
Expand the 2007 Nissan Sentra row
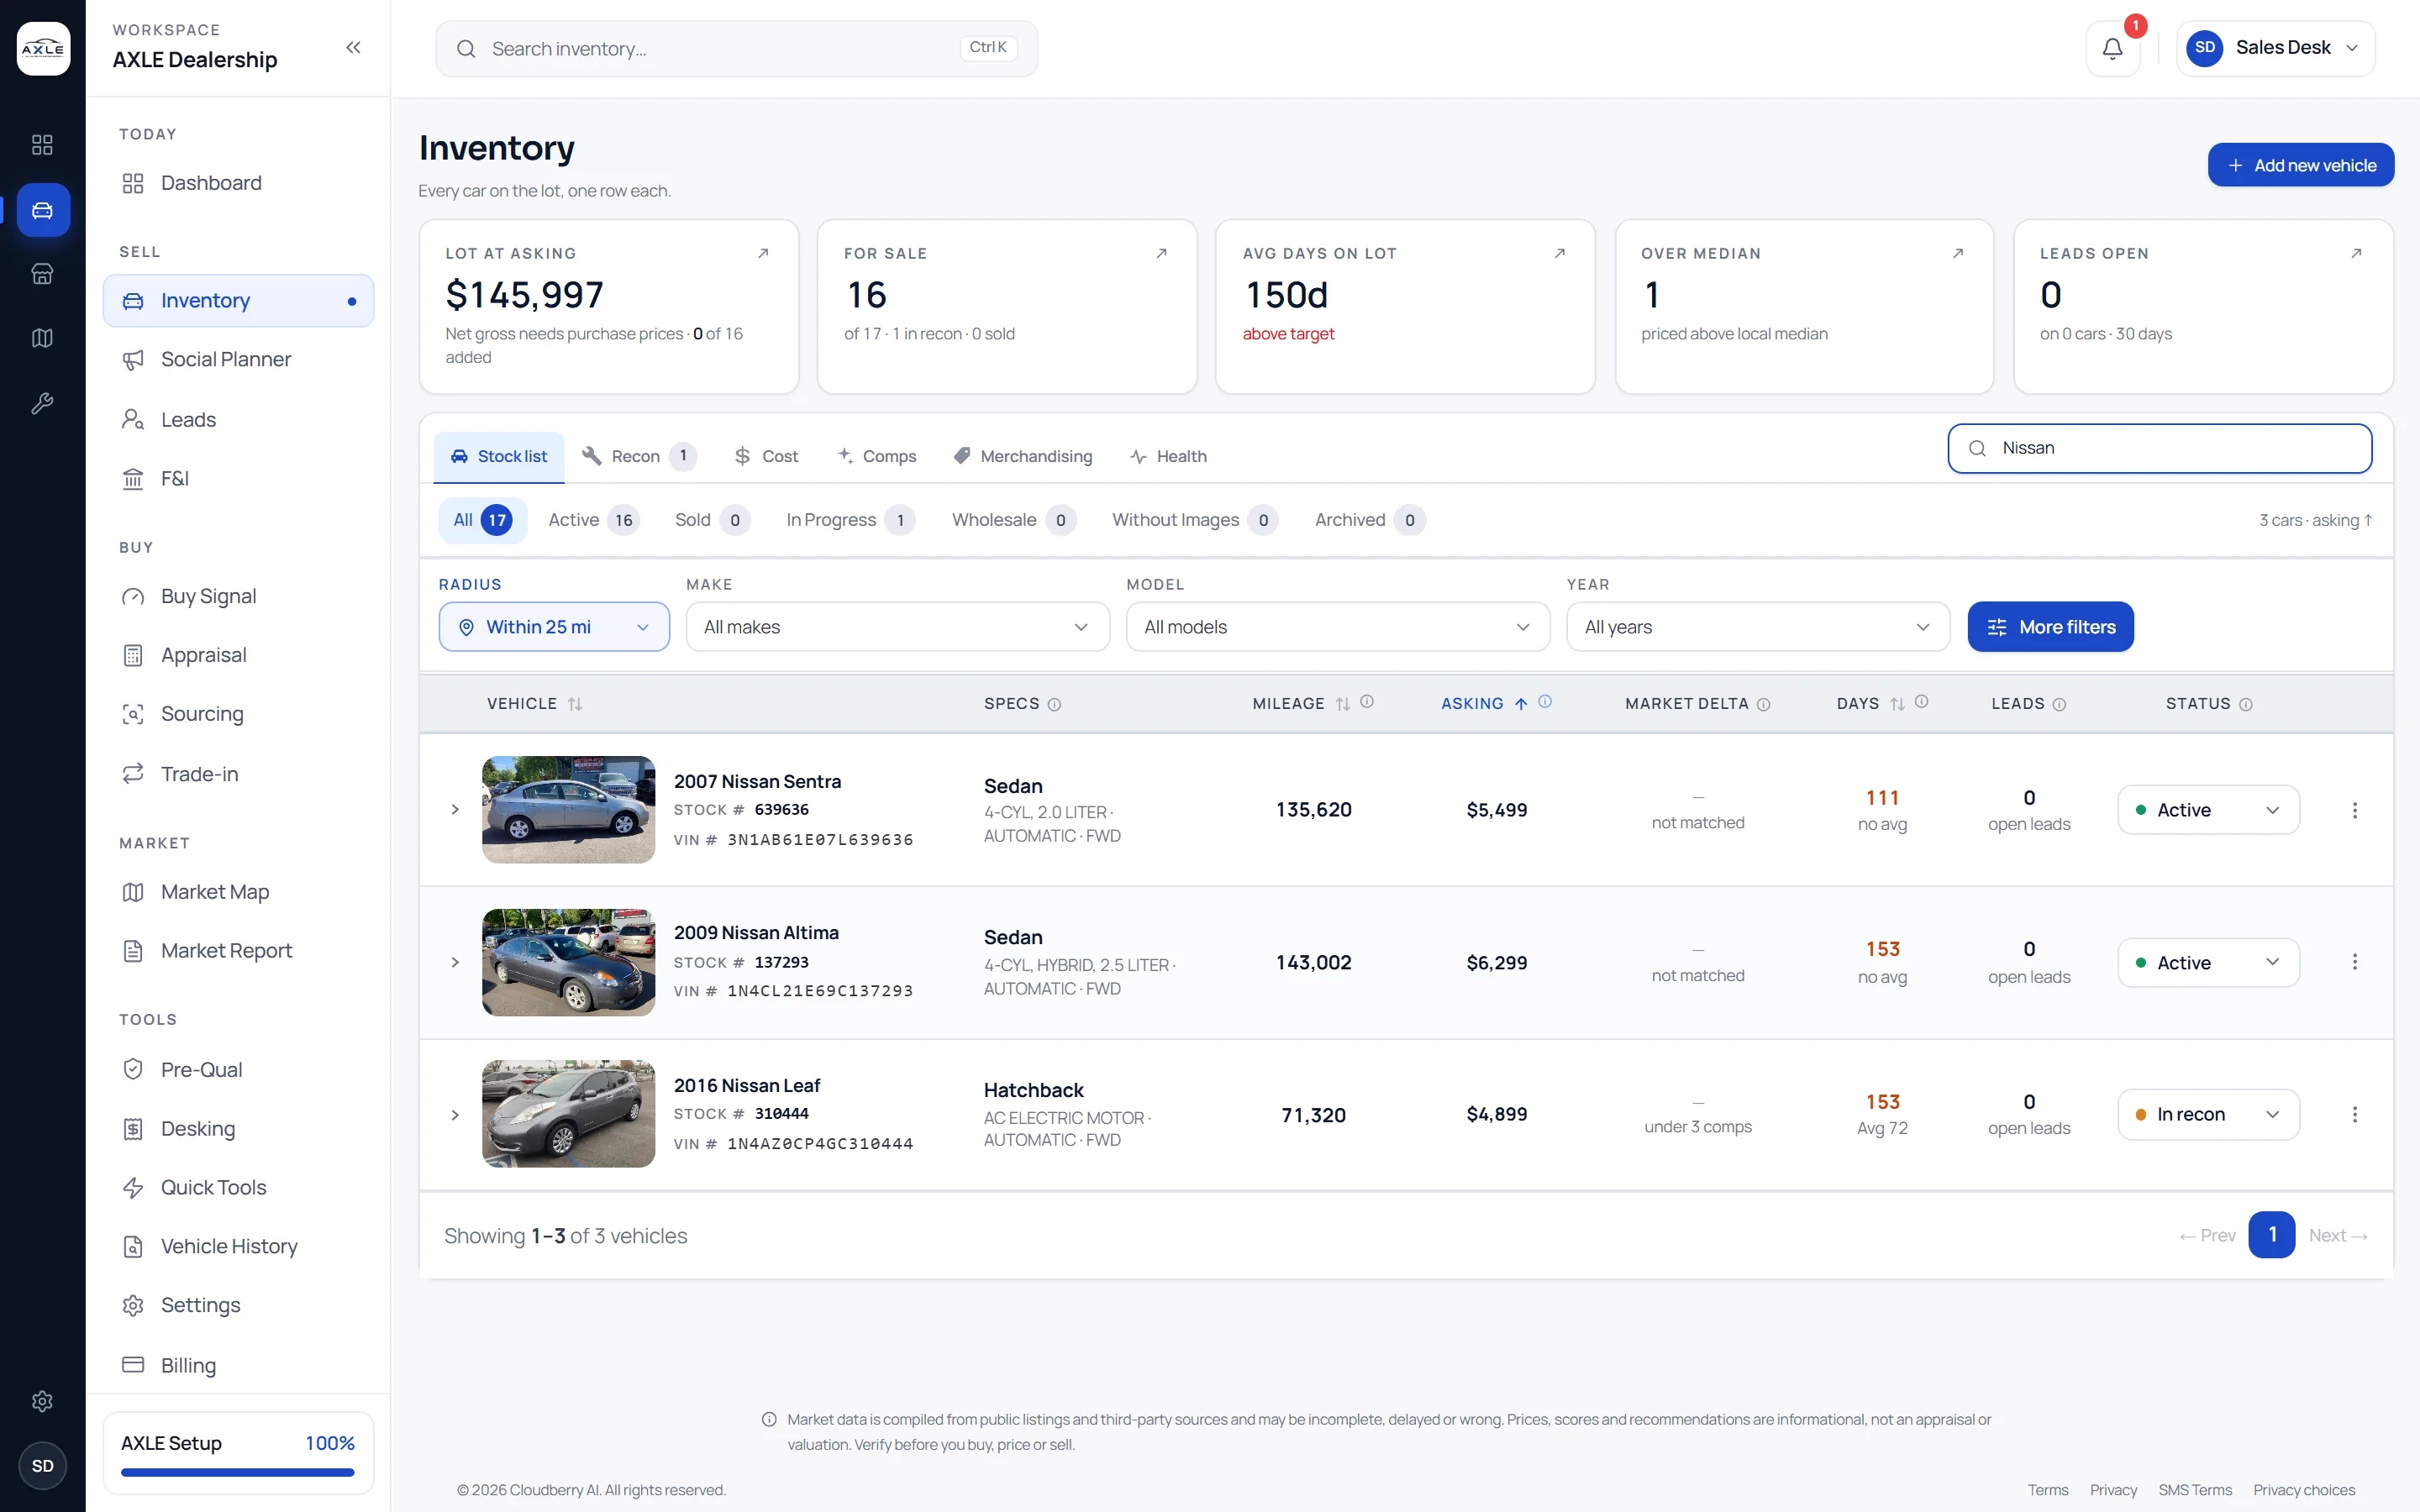pyautogui.click(x=455, y=810)
